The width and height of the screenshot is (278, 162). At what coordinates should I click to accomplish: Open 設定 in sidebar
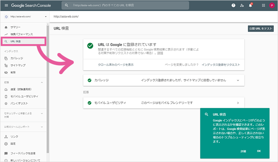[13, 144]
